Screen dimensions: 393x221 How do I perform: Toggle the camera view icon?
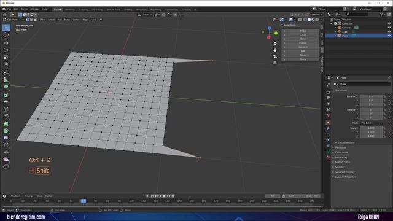(275, 56)
